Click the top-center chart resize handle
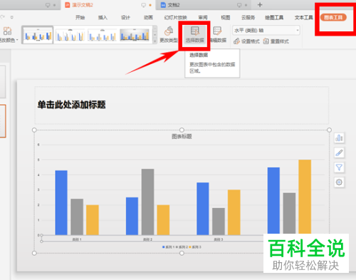Screen dimensions: 356x280 pyautogui.click(x=182, y=130)
